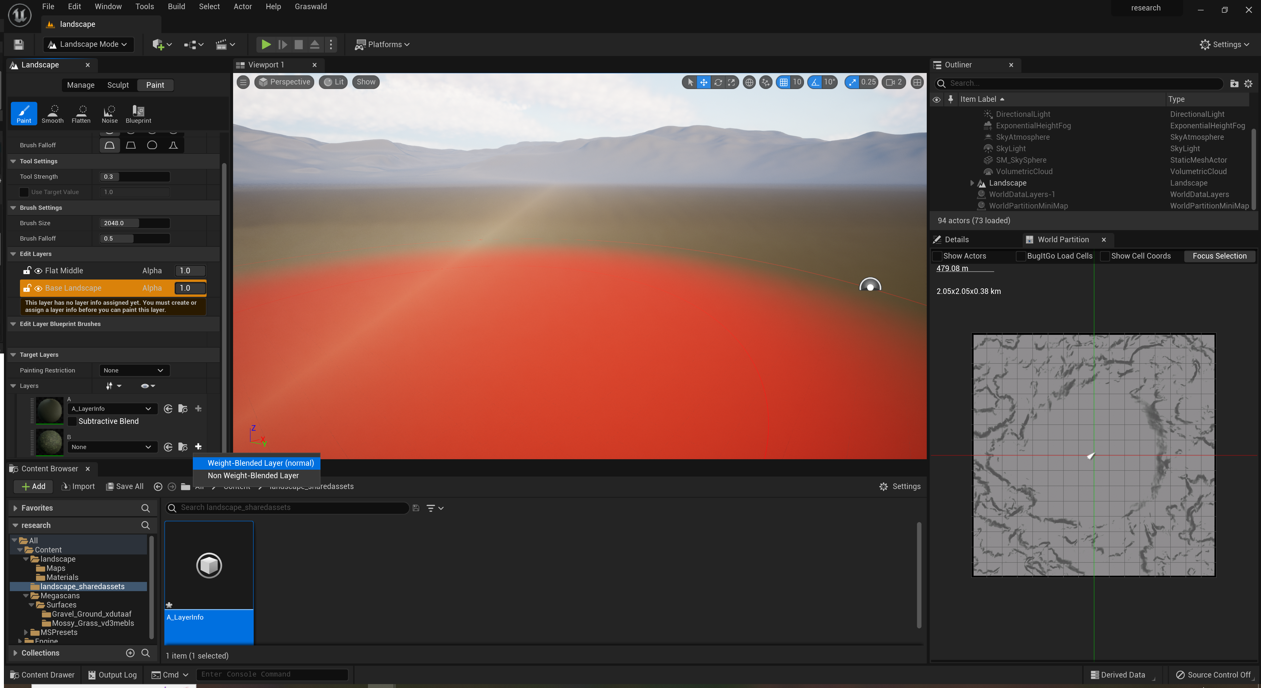The image size is (1261, 688).
Task: Enable the Subtractive Blend checkbox
Action: coord(72,421)
